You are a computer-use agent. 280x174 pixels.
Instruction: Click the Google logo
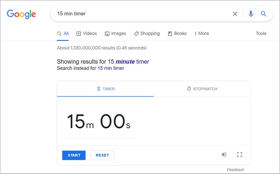(21, 14)
